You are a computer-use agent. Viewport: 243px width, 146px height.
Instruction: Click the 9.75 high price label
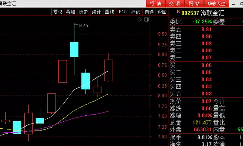(84, 25)
